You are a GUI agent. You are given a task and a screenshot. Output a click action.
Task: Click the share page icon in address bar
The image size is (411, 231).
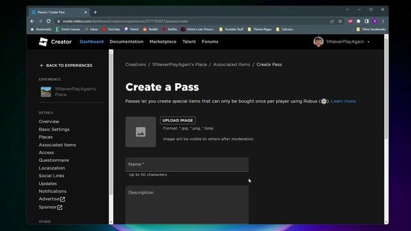click(x=332, y=21)
